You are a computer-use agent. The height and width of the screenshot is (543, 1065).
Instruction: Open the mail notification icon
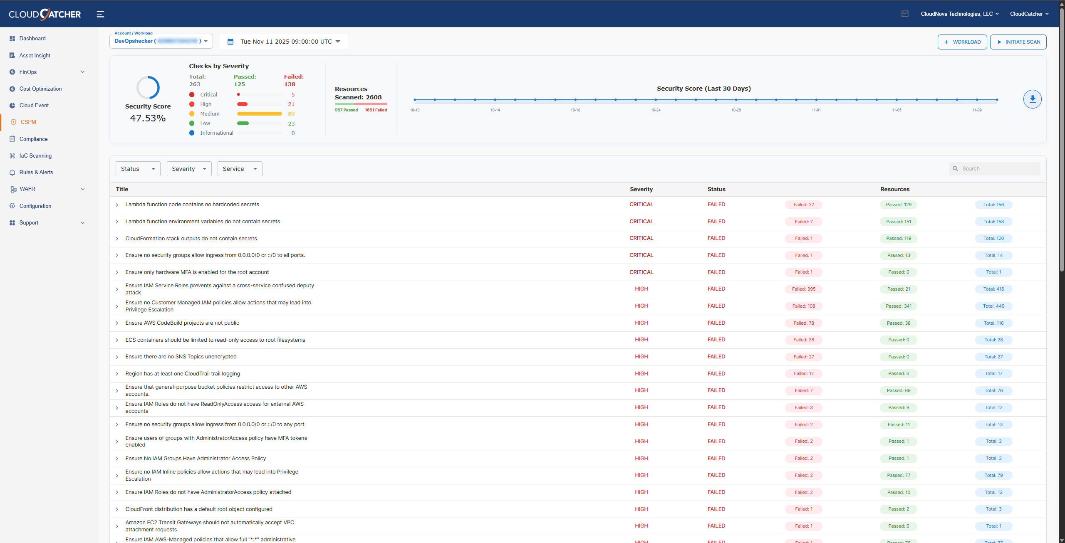coord(904,13)
